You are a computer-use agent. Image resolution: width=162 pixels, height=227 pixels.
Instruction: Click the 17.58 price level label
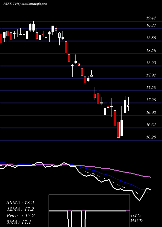[x=151, y=88]
